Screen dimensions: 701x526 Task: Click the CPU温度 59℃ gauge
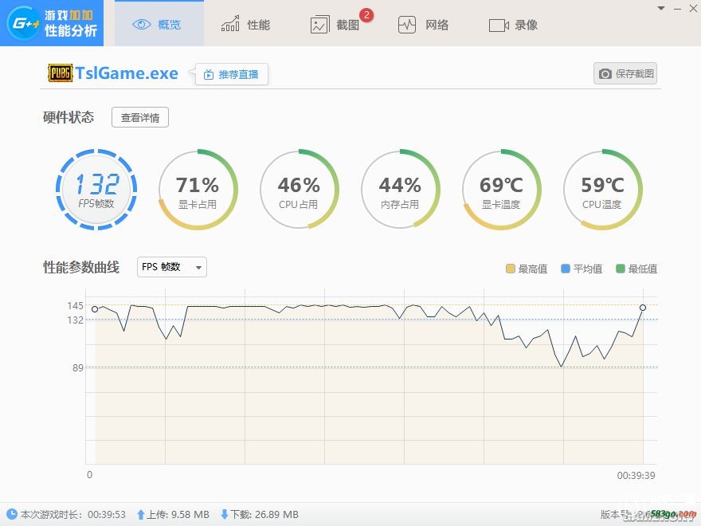[602, 190]
